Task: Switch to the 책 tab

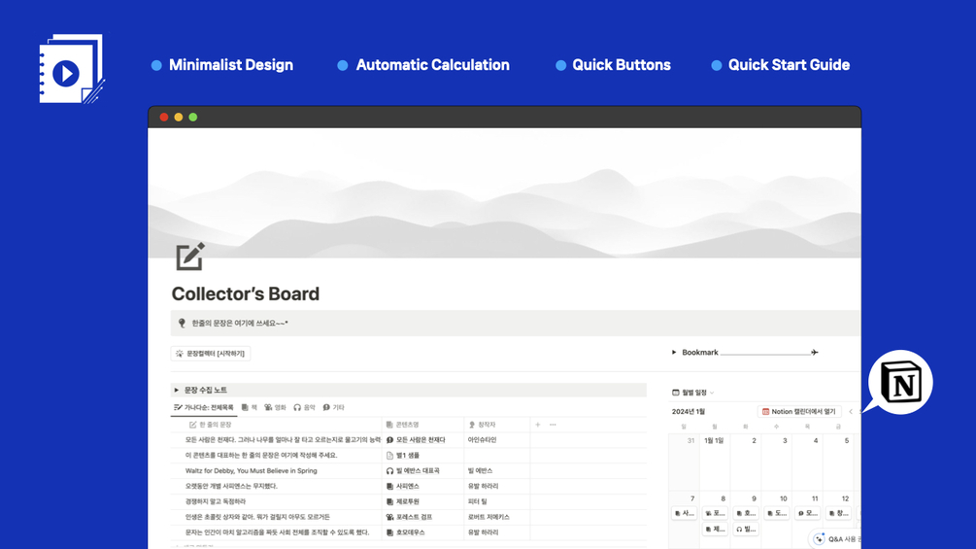Action: pos(249,408)
